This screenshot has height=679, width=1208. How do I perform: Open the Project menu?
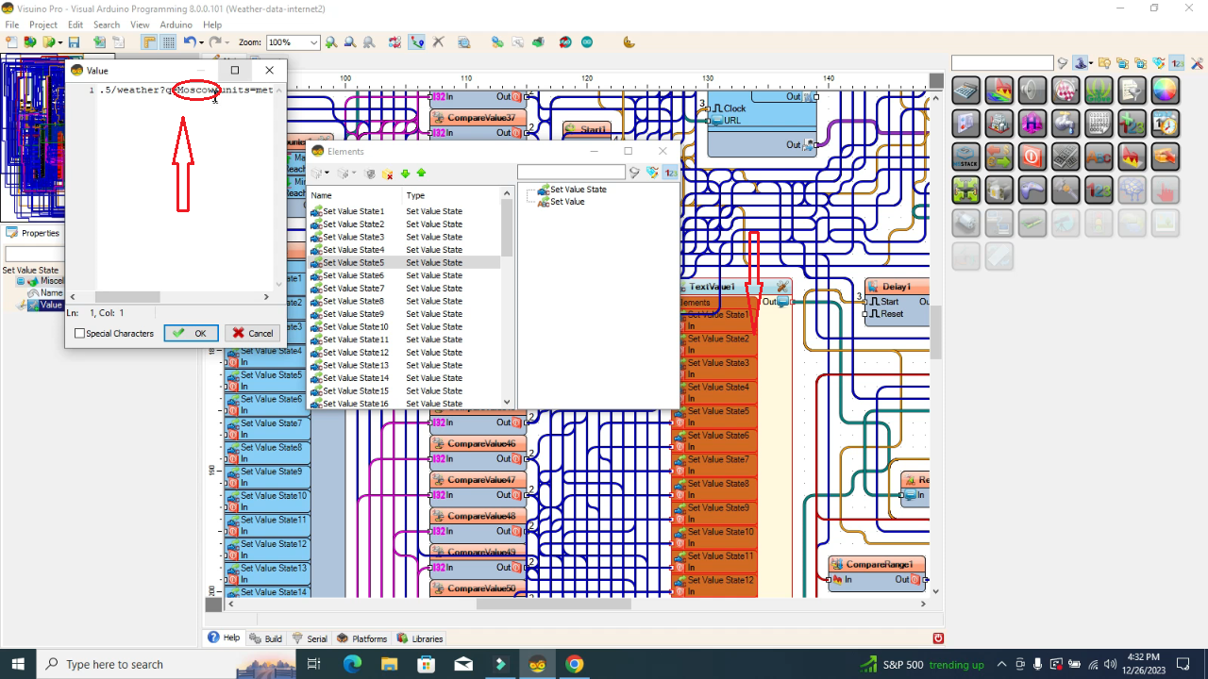[x=43, y=25]
